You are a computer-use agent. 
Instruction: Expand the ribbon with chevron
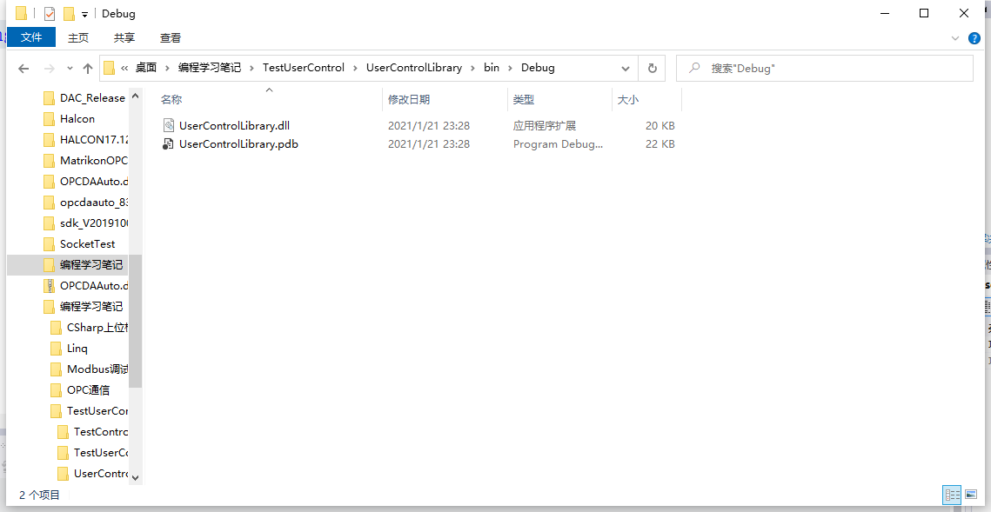[x=955, y=38]
